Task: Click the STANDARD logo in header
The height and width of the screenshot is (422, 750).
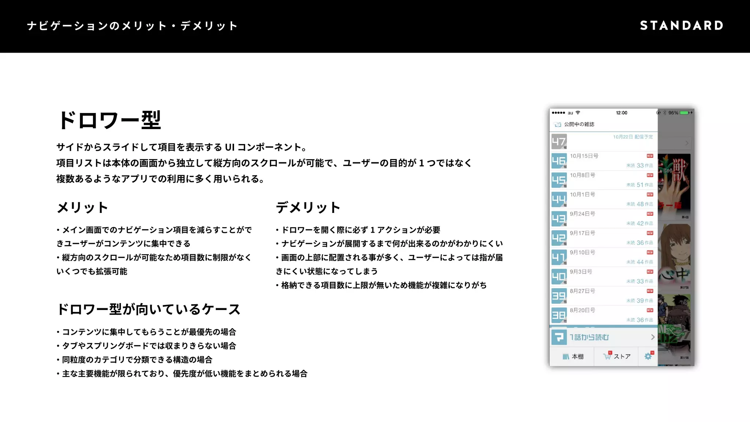Action: tap(682, 26)
